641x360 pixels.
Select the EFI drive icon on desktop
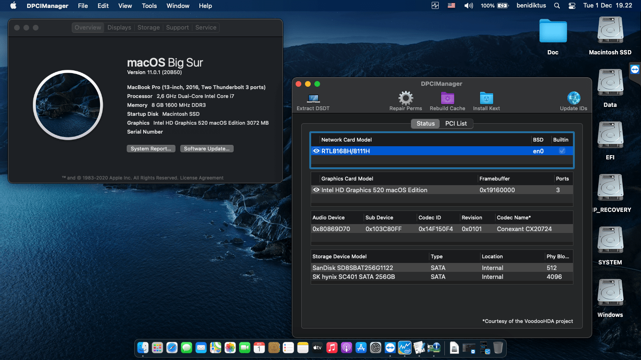coord(610,136)
